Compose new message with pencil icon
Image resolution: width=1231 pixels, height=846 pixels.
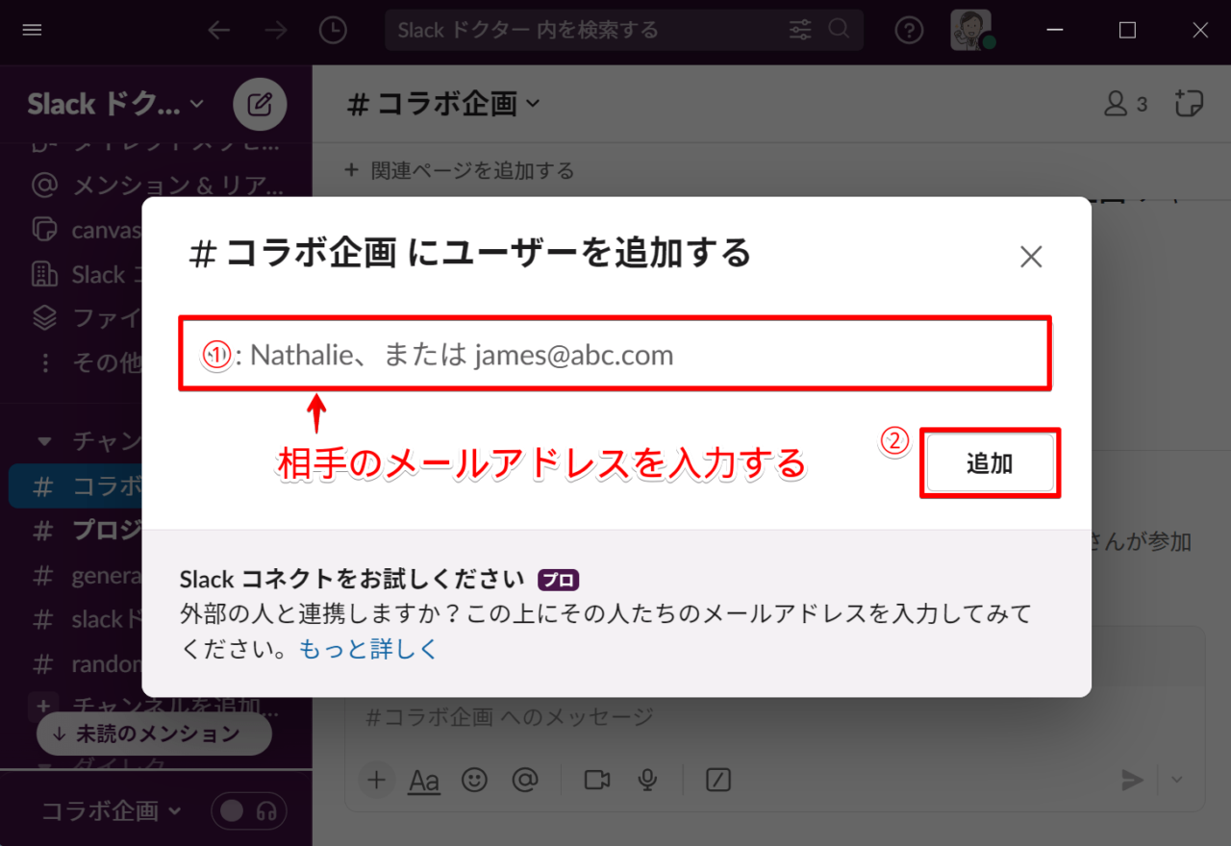pyautogui.click(x=260, y=104)
